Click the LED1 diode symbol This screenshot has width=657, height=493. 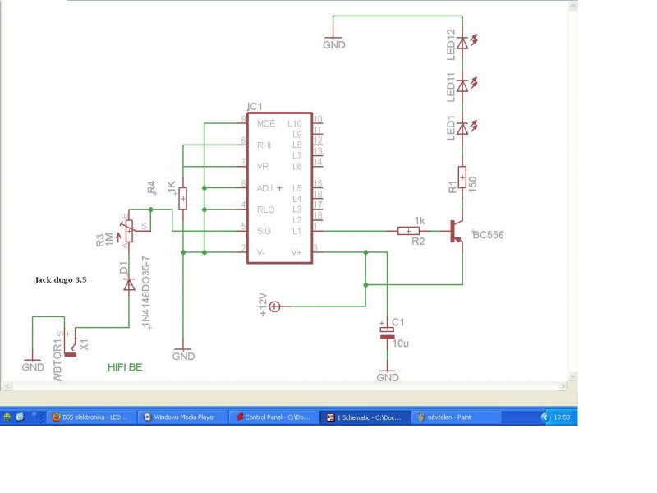[462, 128]
